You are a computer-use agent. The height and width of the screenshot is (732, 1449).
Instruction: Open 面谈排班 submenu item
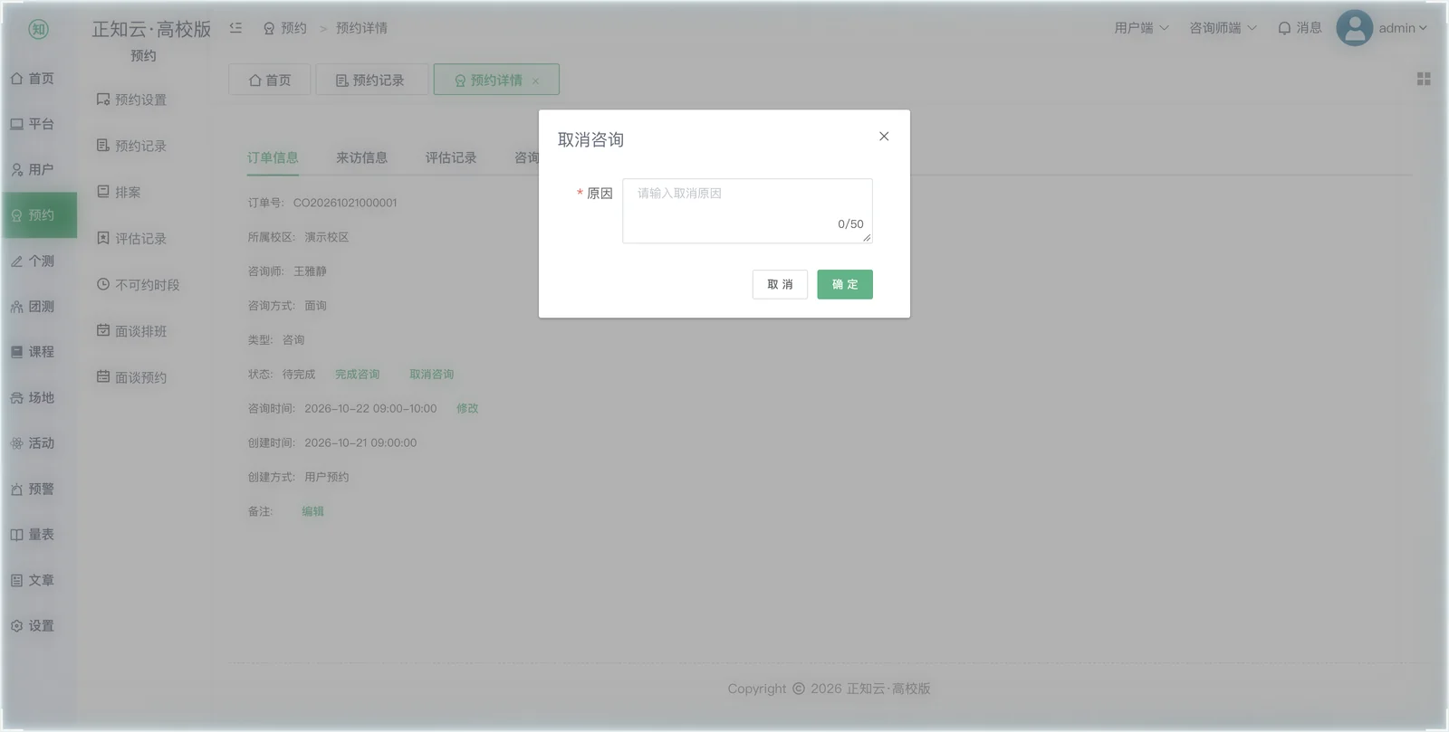(132, 331)
